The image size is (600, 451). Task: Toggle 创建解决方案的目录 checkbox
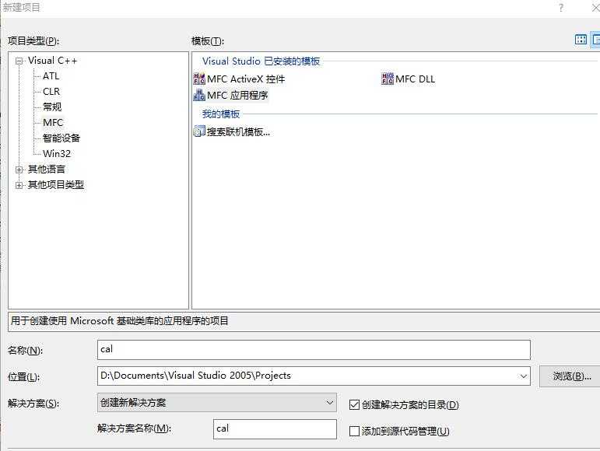(x=354, y=404)
